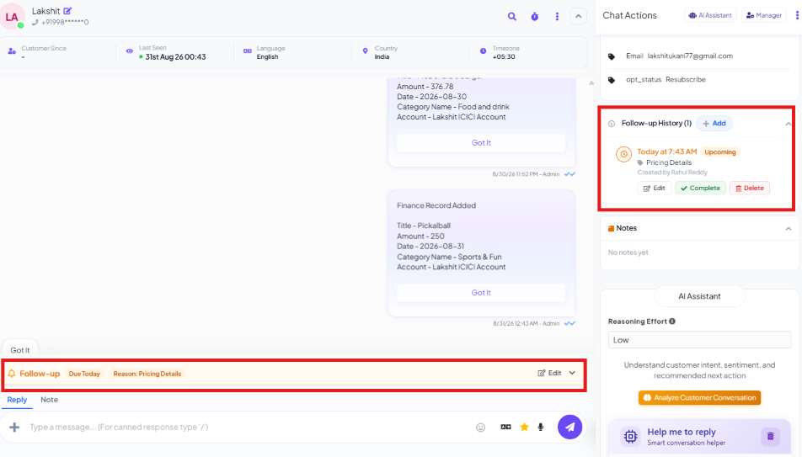Image resolution: width=802 pixels, height=457 pixels.
Task: Edit the follow-up banner reminder
Action: point(549,373)
